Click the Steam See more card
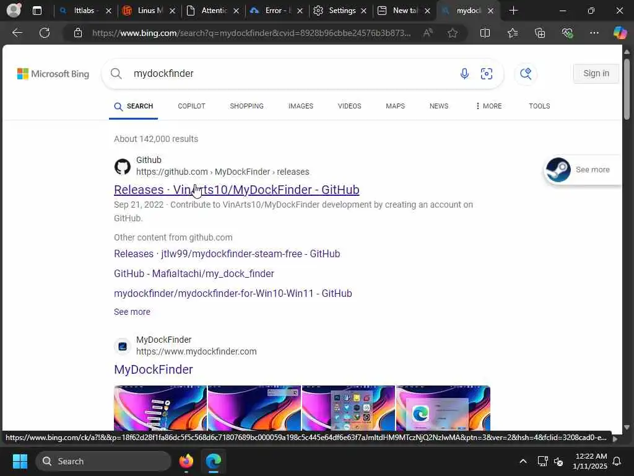 click(x=582, y=170)
